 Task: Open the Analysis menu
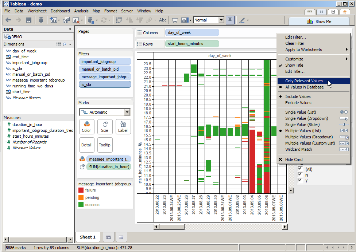coord(81,11)
